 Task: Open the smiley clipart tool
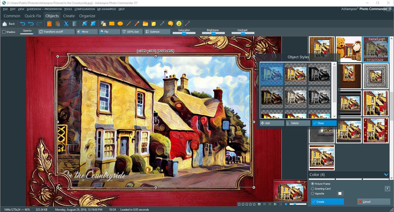pos(179,24)
